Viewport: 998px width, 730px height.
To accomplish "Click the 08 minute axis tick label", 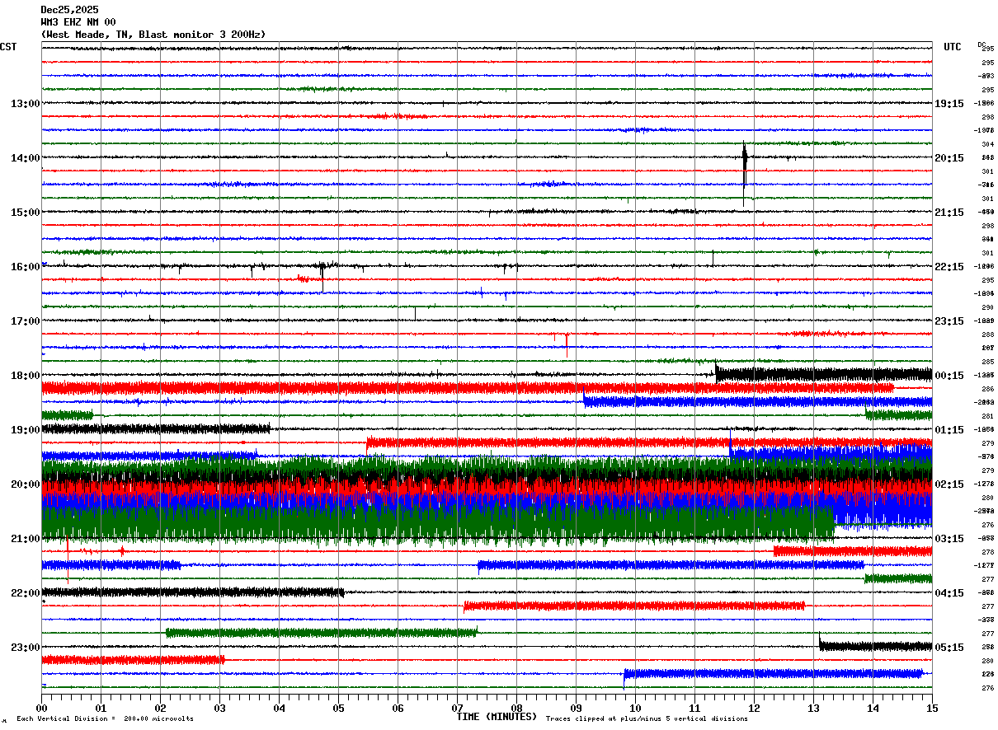I will (516, 707).
